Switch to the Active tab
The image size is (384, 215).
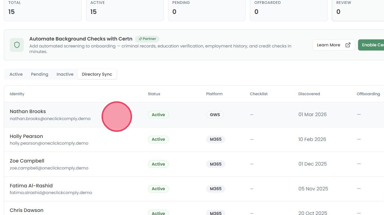16,74
